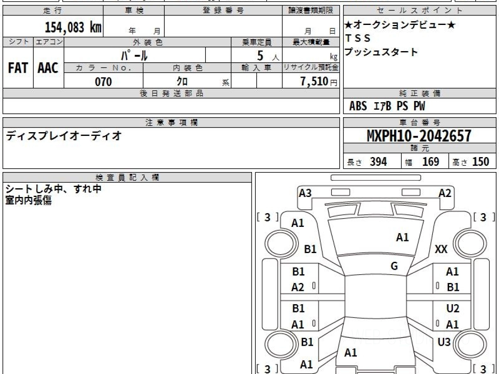The image size is (499, 374).
Task: Click the 検査員記入欄 section header
Action: click(x=127, y=177)
